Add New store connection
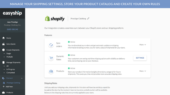Screen dimensions: 170x95 click(x=8, y=87)
